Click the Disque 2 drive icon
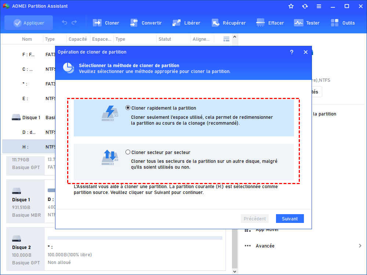Image resolution: width=367 pixels, height=275 pixels. tap(17, 239)
